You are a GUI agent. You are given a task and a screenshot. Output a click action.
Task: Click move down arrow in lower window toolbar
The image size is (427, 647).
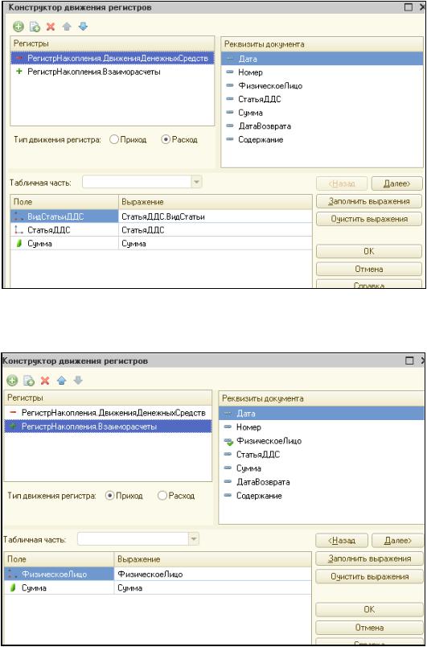(x=77, y=380)
